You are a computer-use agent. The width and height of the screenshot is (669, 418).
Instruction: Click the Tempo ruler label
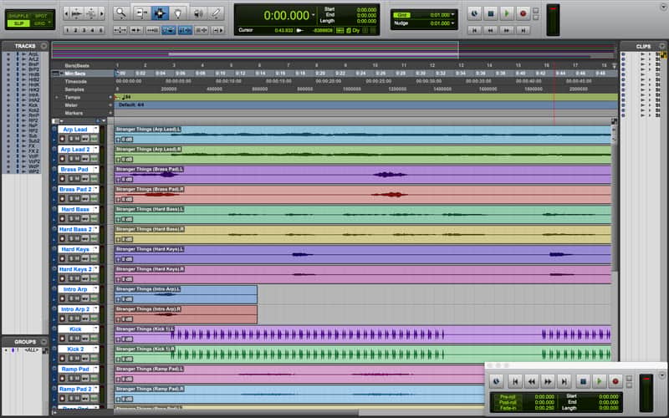pyautogui.click(x=72, y=97)
